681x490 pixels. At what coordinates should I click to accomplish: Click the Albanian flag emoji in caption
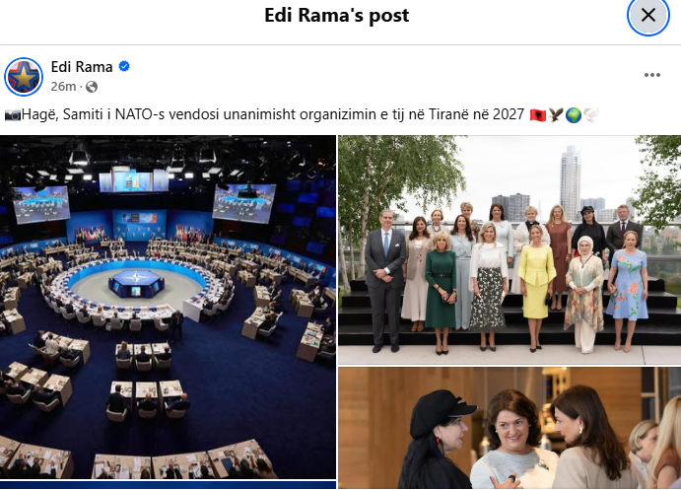point(538,115)
